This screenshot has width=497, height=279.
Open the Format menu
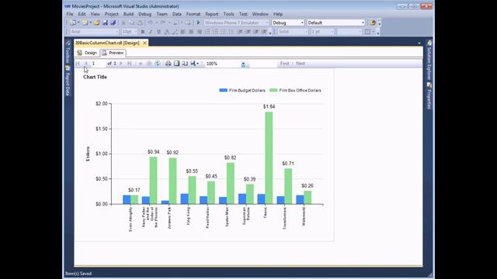pyautogui.click(x=193, y=14)
